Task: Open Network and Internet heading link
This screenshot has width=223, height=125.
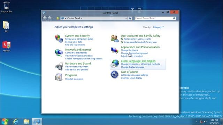Action: click(78, 50)
